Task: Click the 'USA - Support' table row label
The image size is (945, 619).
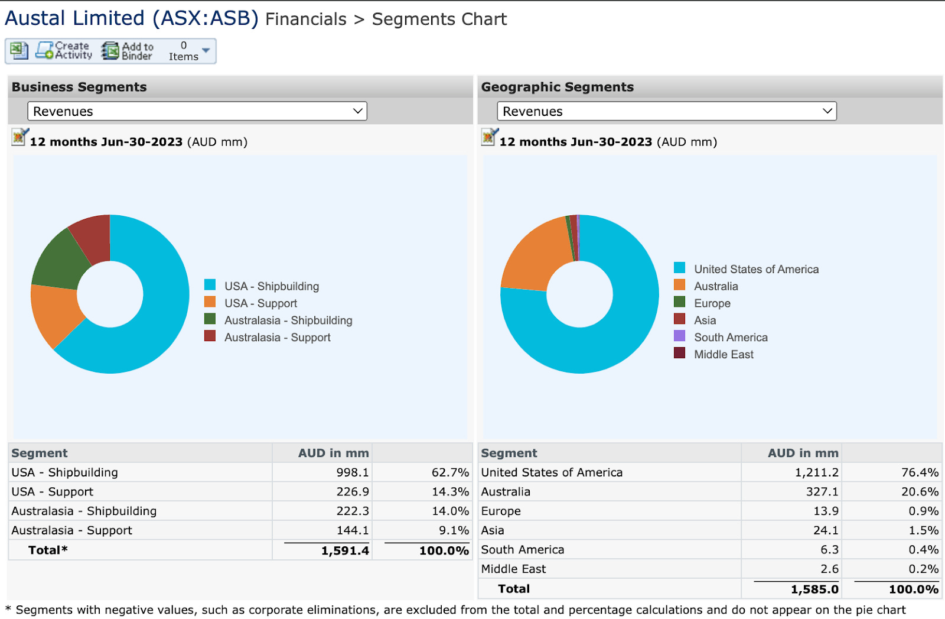Action: coord(53,492)
